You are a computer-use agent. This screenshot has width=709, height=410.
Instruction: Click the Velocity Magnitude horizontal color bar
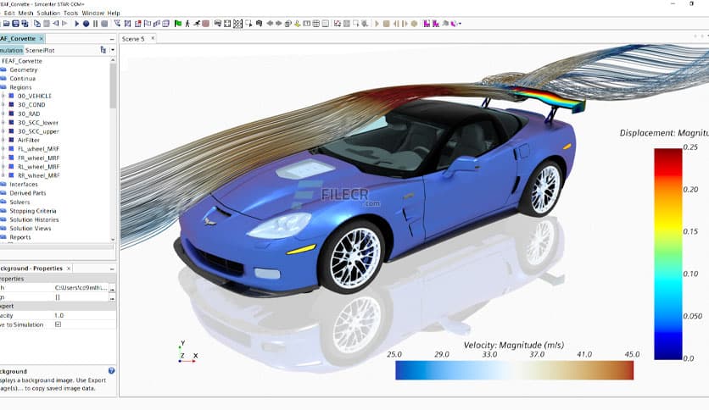(514, 370)
